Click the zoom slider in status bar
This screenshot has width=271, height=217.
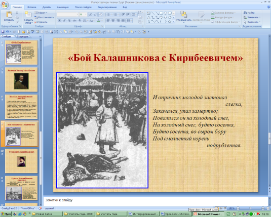tap(250, 208)
